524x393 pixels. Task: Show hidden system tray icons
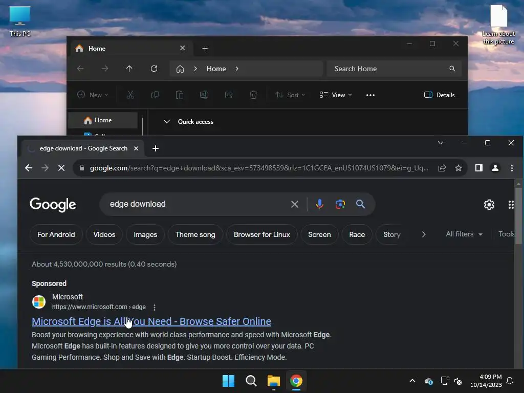pos(412,381)
